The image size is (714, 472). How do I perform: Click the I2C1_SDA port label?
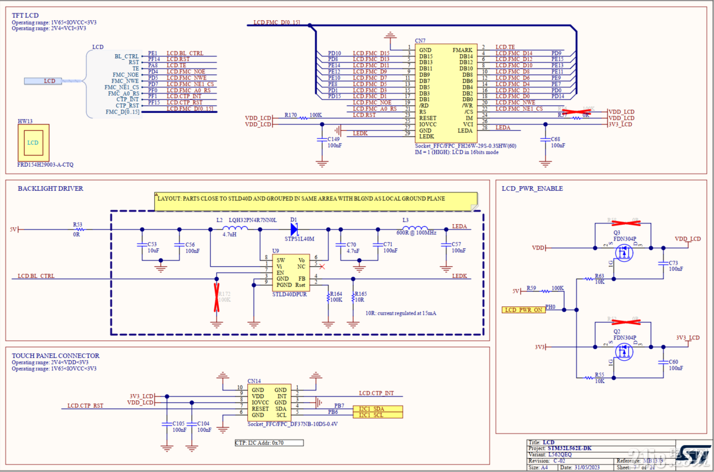click(x=378, y=409)
